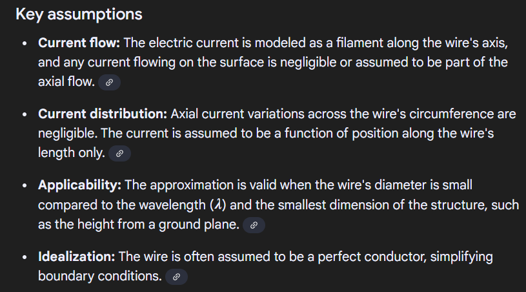Click the phrase "boundary conditions"
This screenshot has width=526, height=292.
tap(99, 276)
